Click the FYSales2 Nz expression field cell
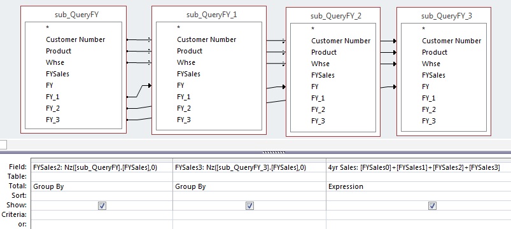Viewport: 511px width, 229px height. 102,167
